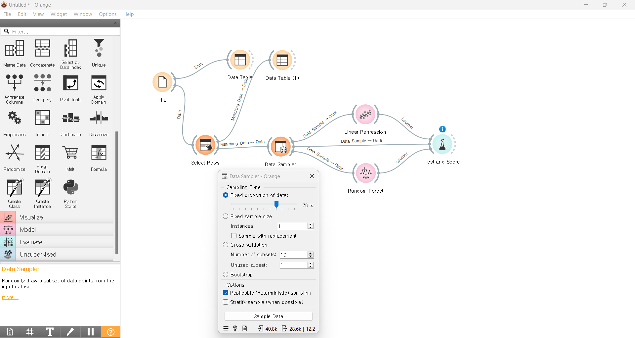635x338 pixels.
Task: Select the Python Script widget
Action: click(x=70, y=193)
